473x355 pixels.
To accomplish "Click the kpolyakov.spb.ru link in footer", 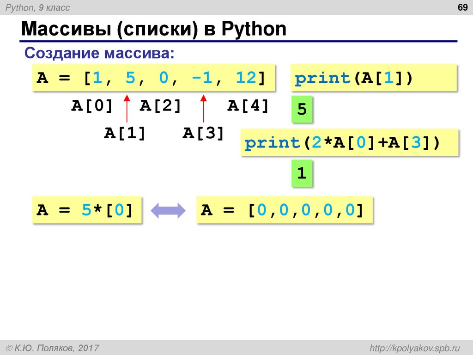I will pos(415,348).
